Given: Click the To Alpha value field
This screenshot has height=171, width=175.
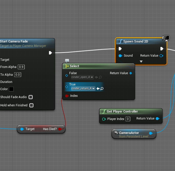Looking at the screenshot, I should tap(18, 75).
